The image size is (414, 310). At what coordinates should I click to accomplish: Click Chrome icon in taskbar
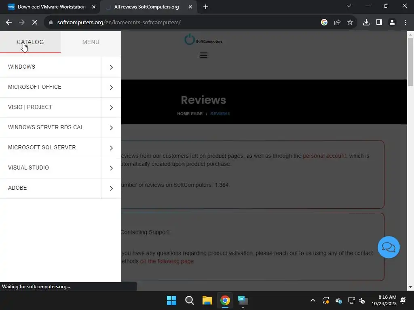[225, 300]
